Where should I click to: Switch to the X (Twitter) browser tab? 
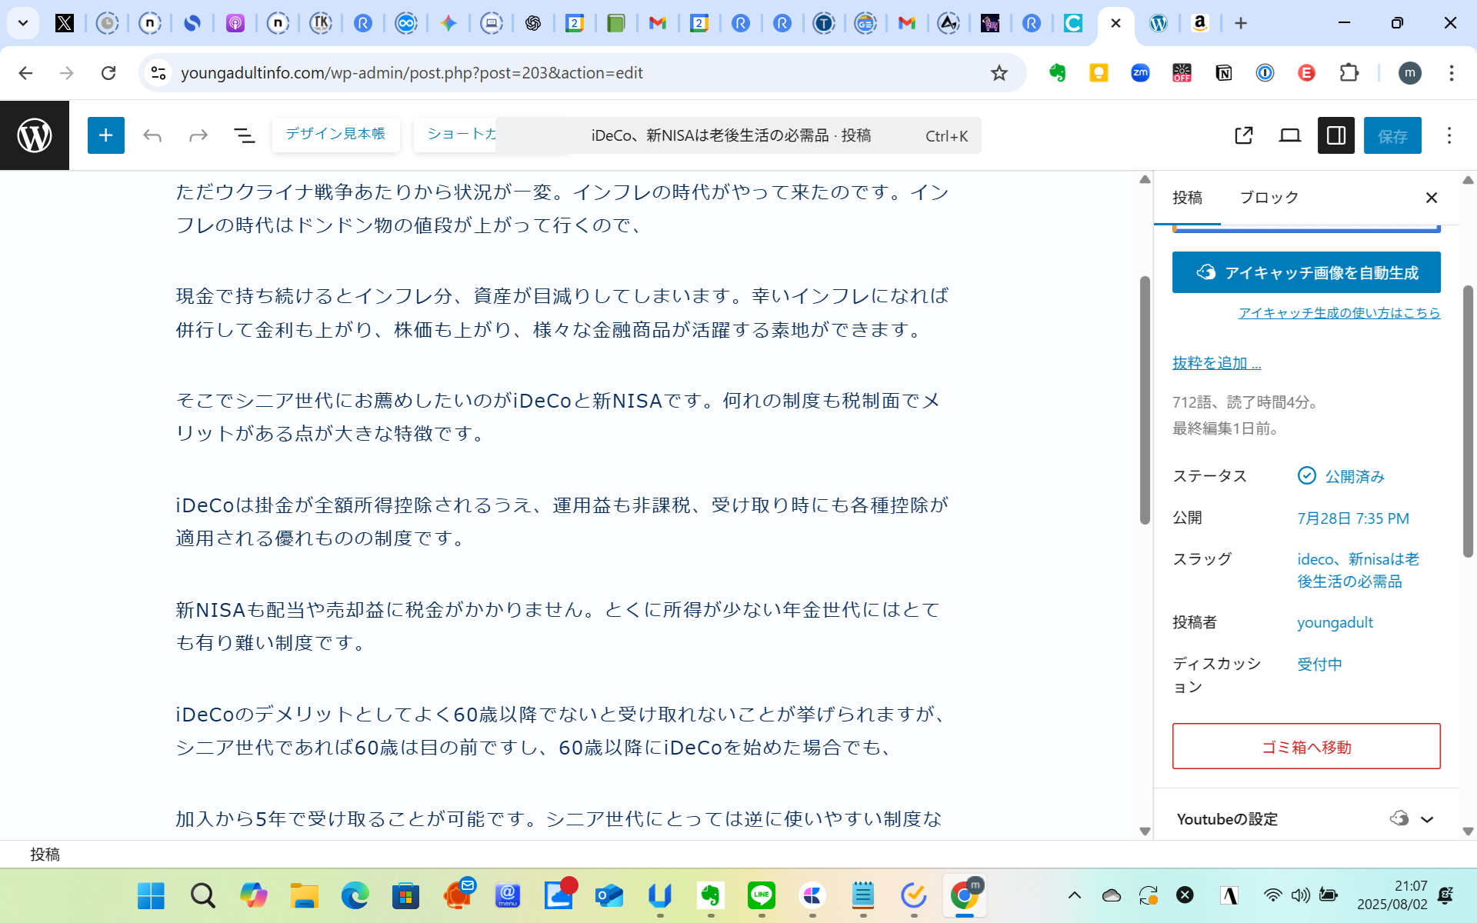pyautogui.click(x=65, y=23)
